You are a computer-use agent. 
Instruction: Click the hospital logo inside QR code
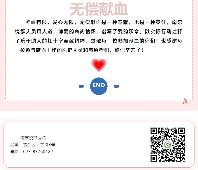click(168, 145)
